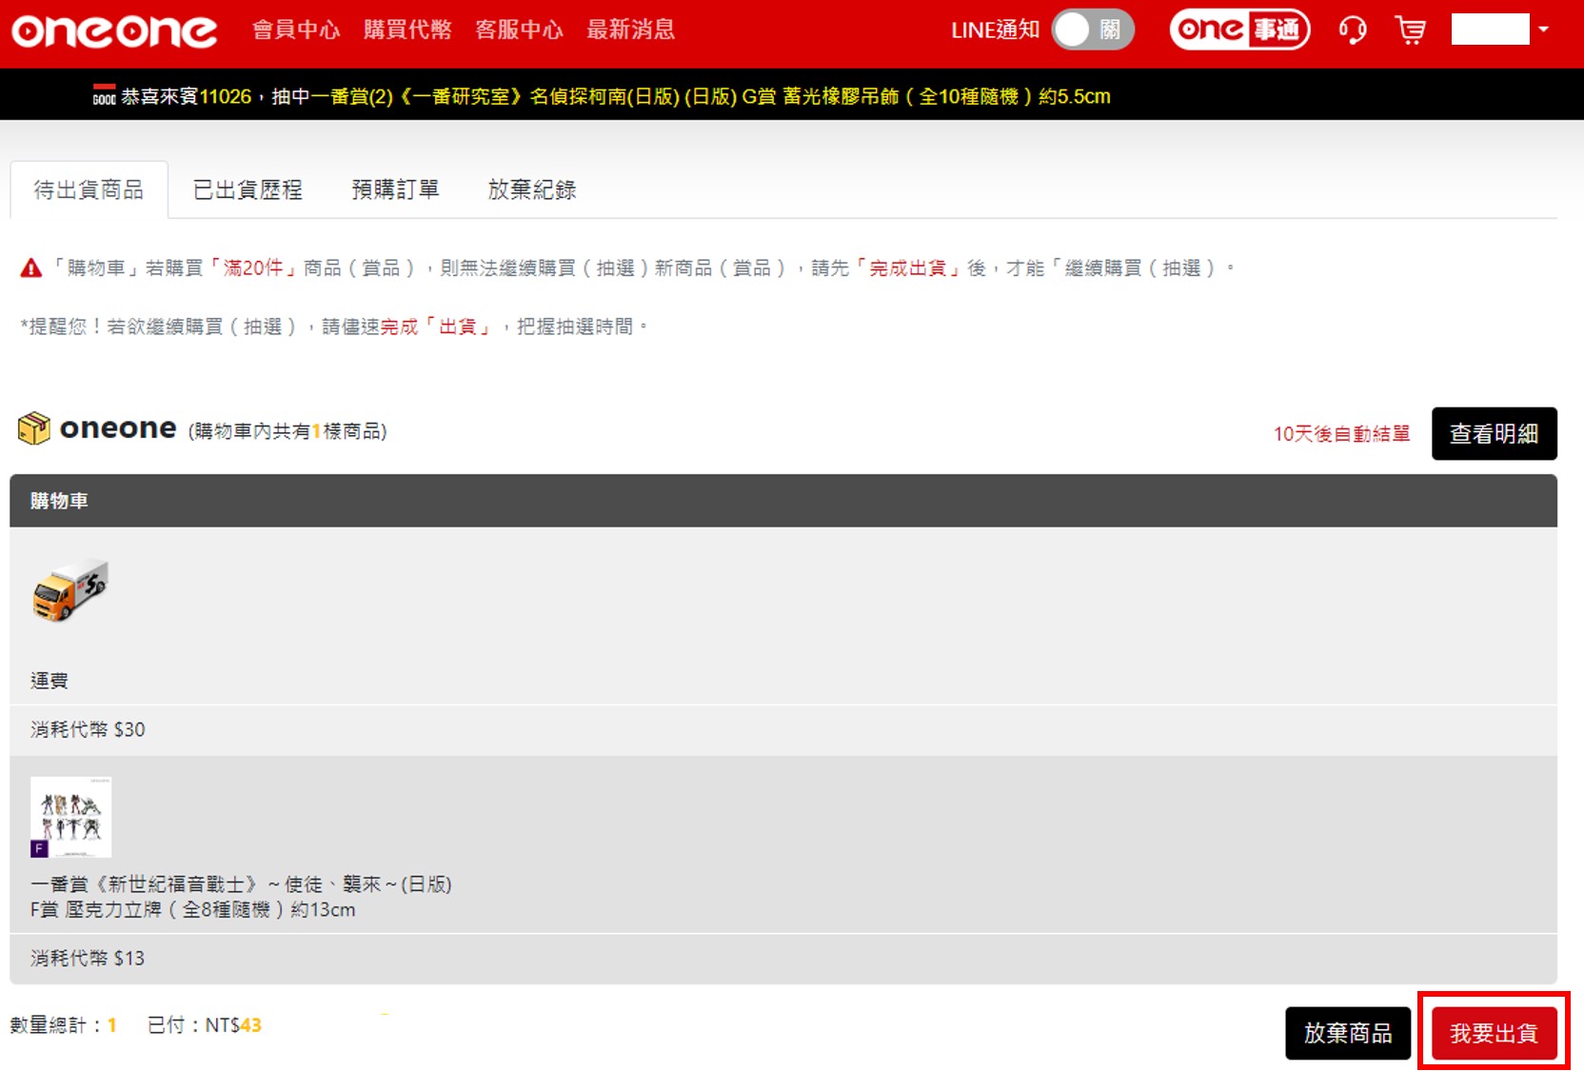1584x1071 pixels.
Task: Expand the user account dropdown arrow
Action: point(1543,30)
